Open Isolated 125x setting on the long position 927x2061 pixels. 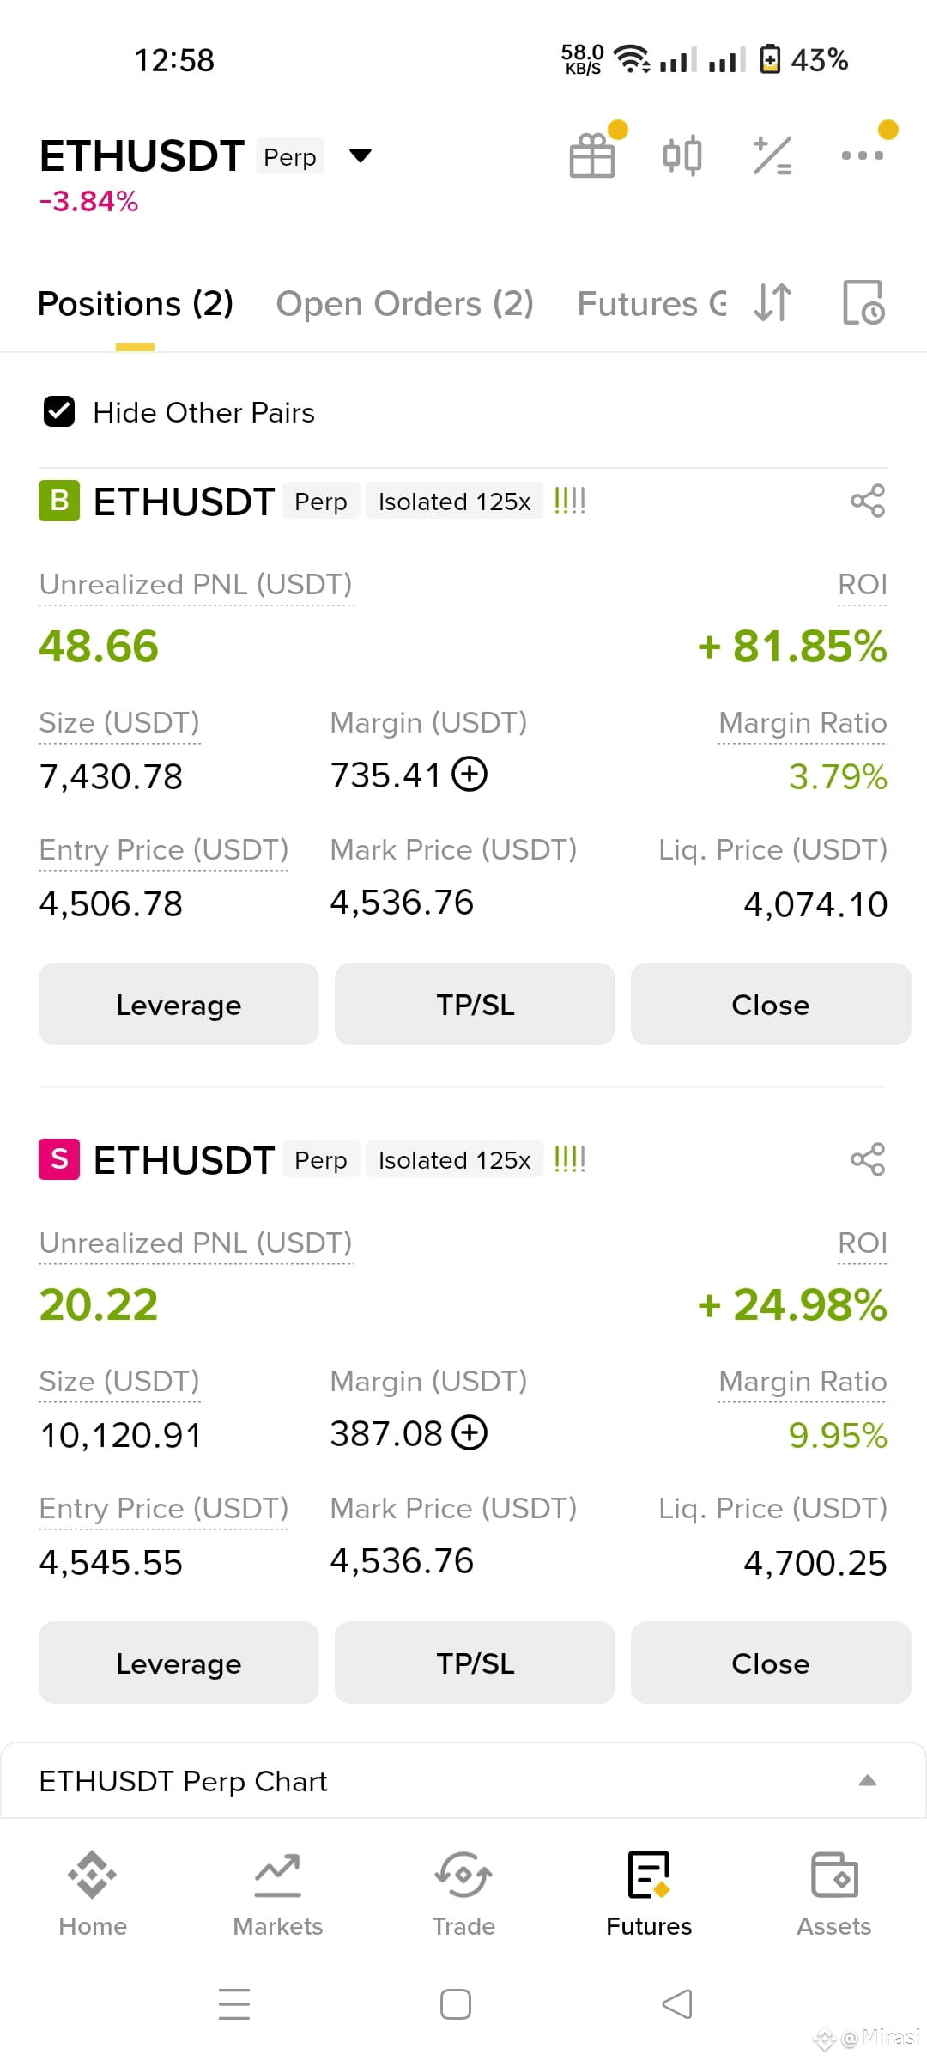click(x=455, y=502)
